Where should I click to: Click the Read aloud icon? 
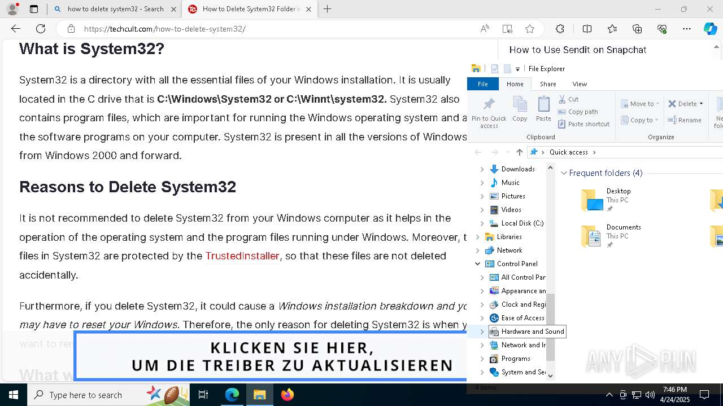(x=485, y=29)
